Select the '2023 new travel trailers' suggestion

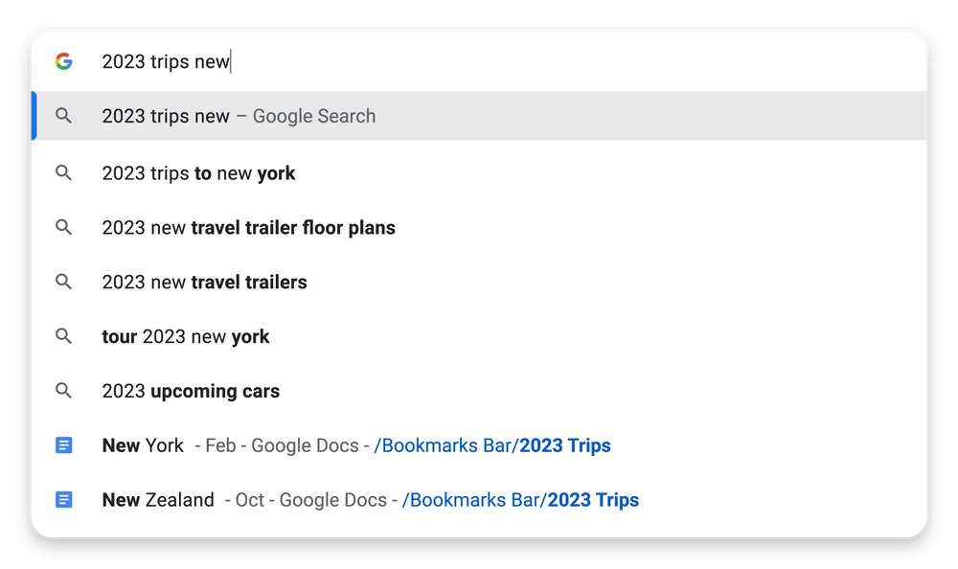pos(204,283)
